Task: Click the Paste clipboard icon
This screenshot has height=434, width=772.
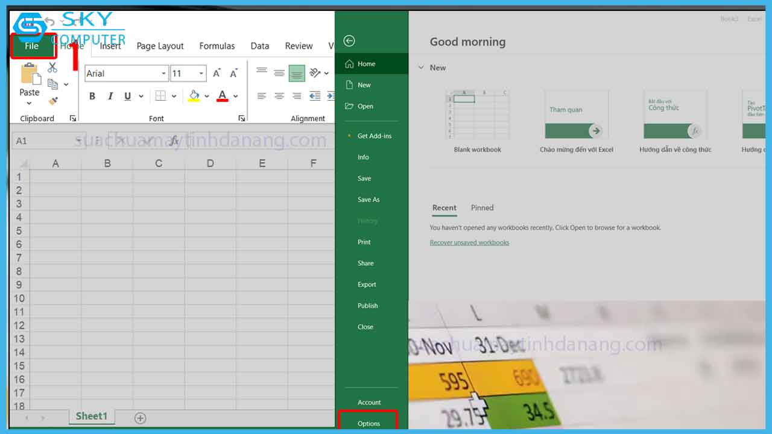Action: click(30, 74)
